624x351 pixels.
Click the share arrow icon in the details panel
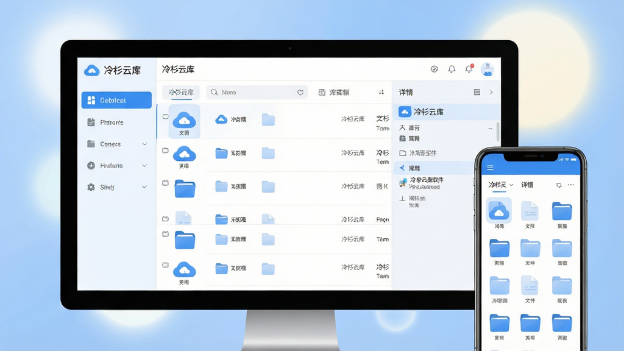pyautogui.click(x=402, y=168)
